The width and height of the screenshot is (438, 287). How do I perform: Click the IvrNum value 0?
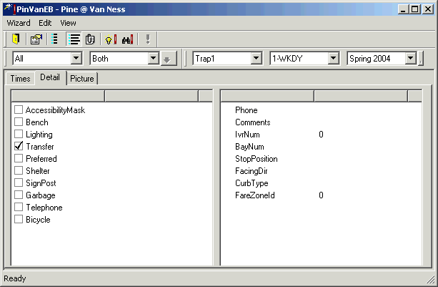click(x=321, y=135)
